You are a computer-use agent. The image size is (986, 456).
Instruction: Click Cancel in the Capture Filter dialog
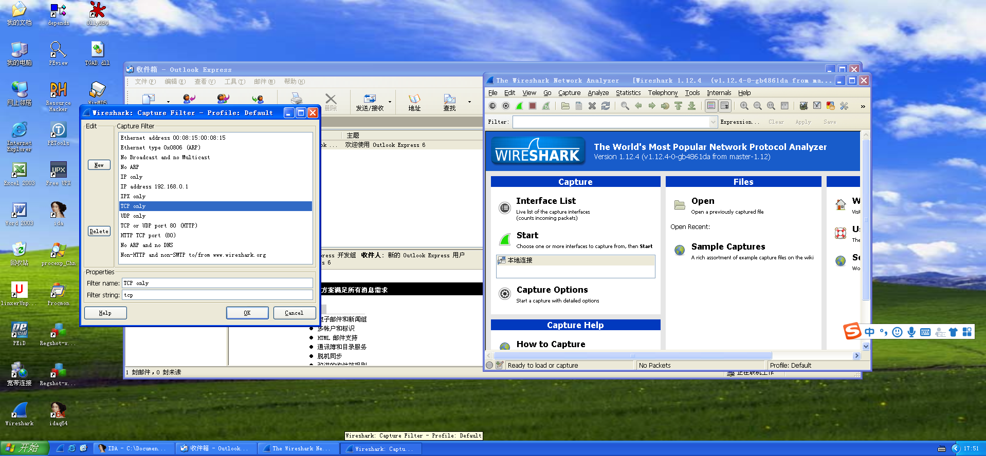(x=294, y=313)
